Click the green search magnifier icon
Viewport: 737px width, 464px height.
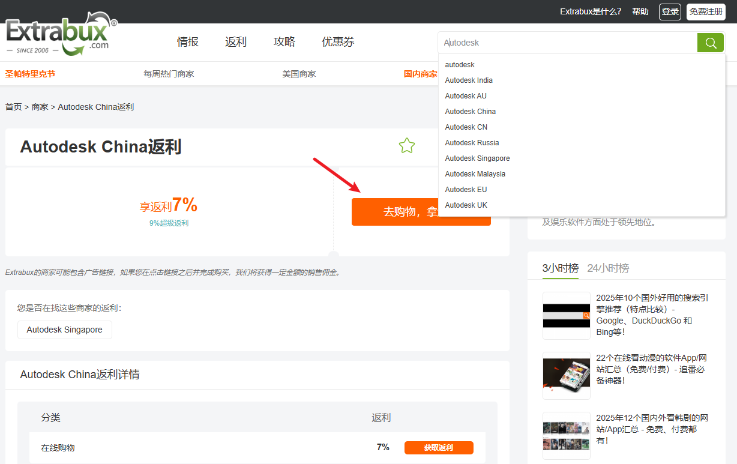[x=711, y=43]
